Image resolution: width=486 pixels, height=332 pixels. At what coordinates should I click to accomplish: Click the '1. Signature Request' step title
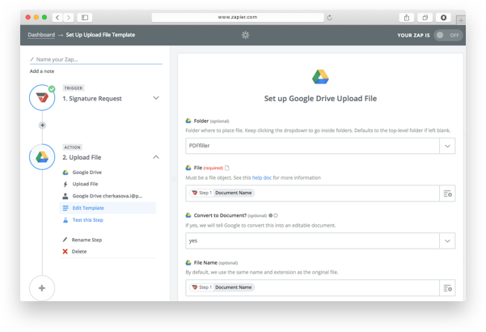(x=92, y=98)
